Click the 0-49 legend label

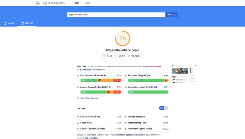point(109,56)
